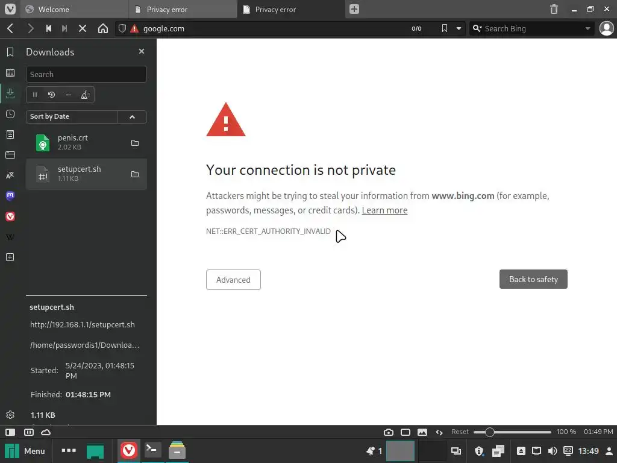Image resolution: width=617 pixels, height=463 pixels.
Task: Toggle images and animations setting
Action: click(422, 432)
